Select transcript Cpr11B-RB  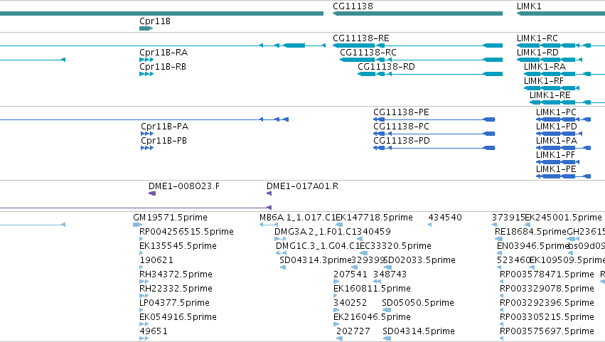pyautogui.click(x=162, y=67)
